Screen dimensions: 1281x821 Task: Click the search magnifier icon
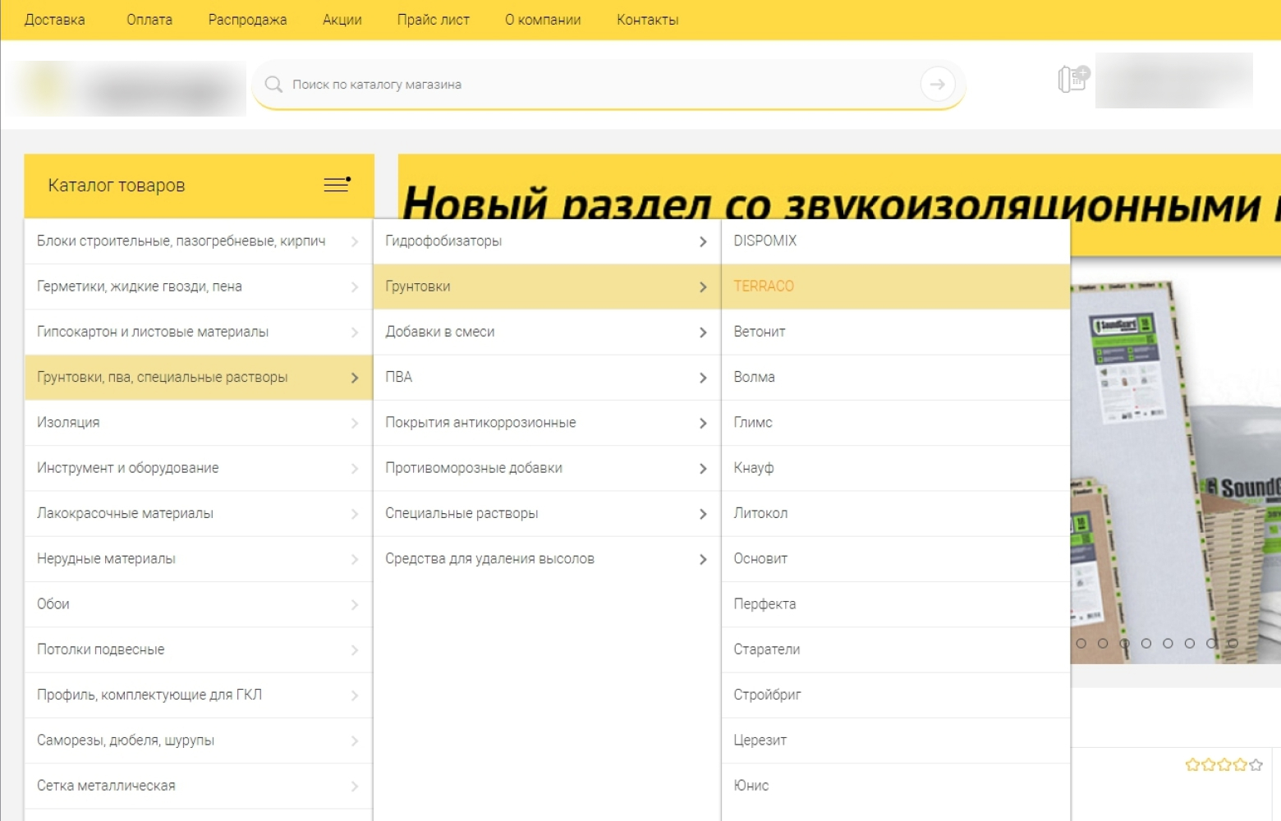click(x=273, y=85)
